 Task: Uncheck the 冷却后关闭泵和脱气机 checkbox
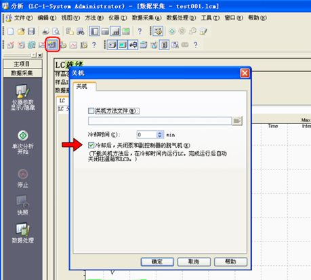click(x=91, y=145)
